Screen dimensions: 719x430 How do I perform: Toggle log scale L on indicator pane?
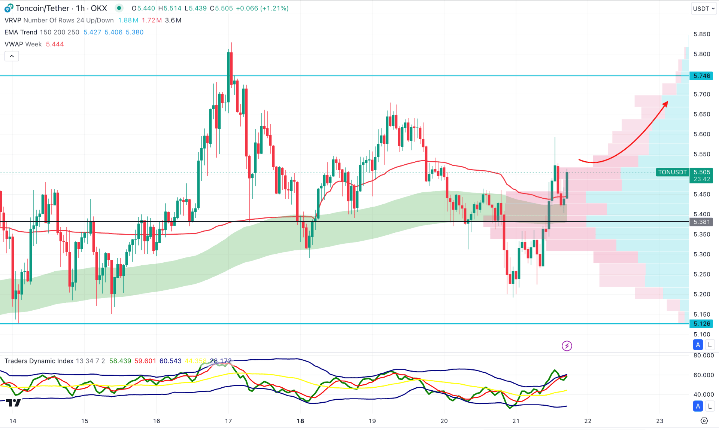tap(710, 406)
